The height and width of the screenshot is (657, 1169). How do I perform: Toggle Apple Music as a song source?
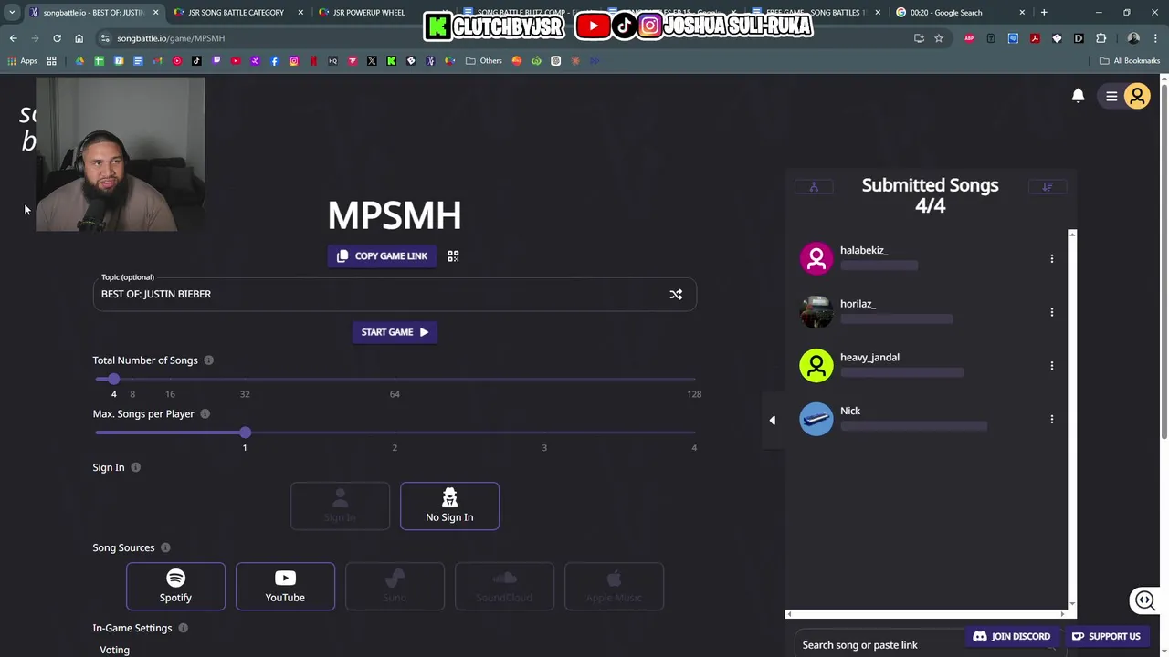(614, 586)
